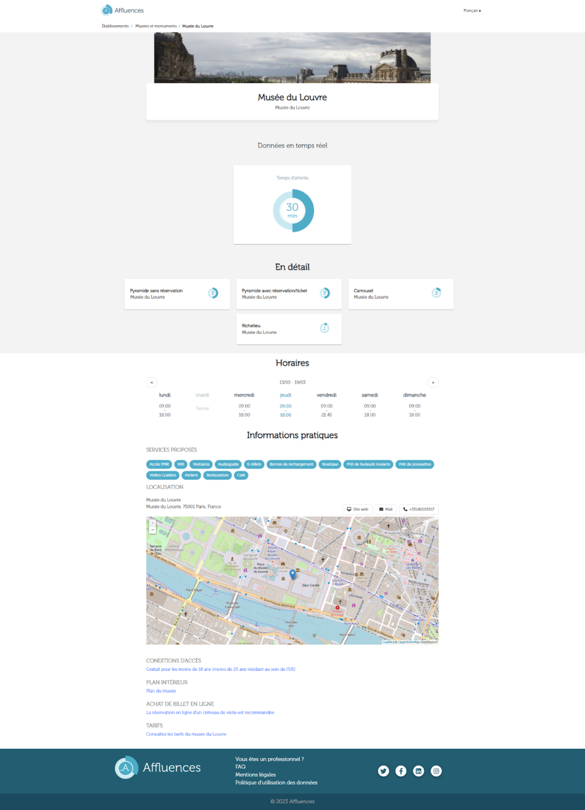The height and width of the screenshot is (810, 585).
Task: Go to Établissements breadcrumb
Action: tap(115, 26)
